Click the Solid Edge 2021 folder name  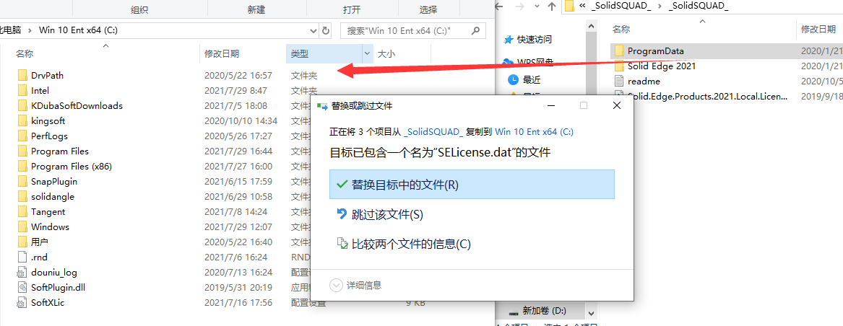point(662,66)
